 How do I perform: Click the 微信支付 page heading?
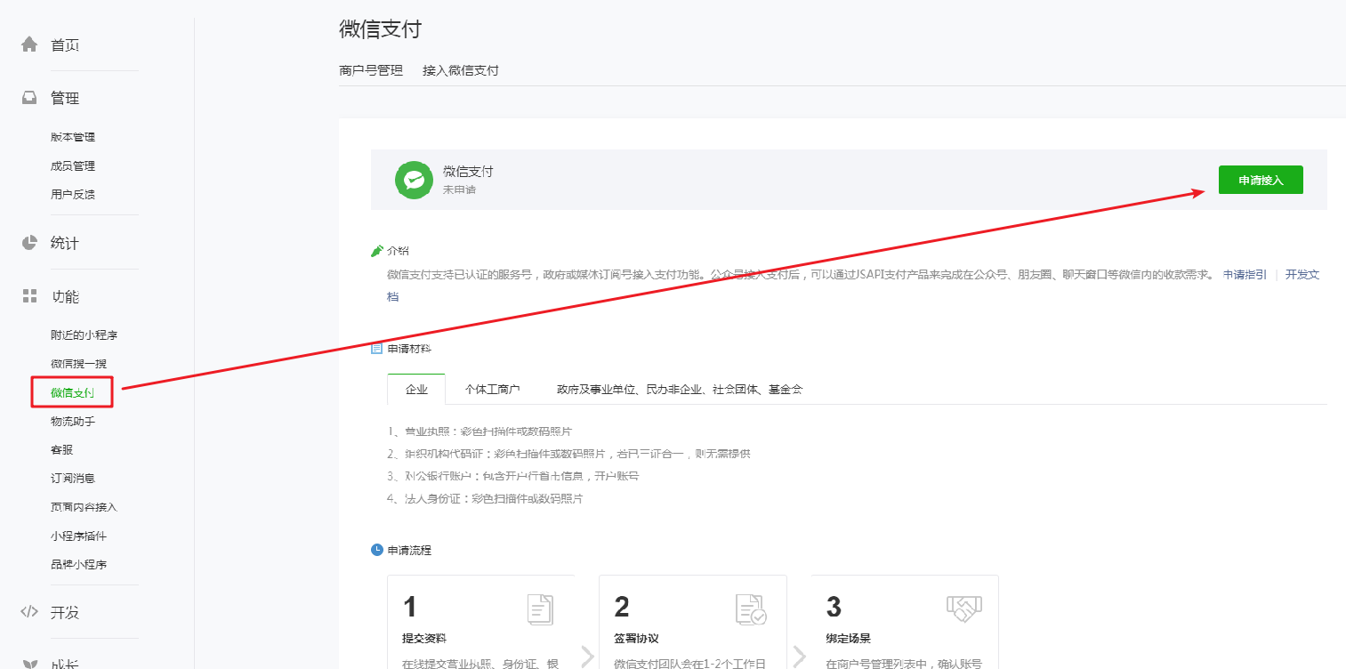click(x=380, y=29)
